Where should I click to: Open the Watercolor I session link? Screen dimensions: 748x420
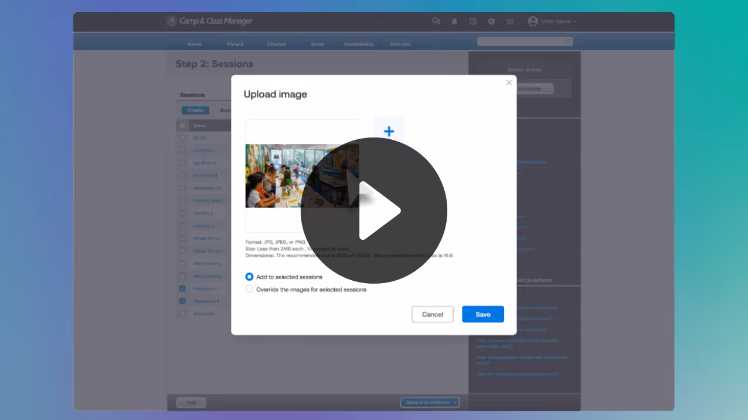coord(206,289)
